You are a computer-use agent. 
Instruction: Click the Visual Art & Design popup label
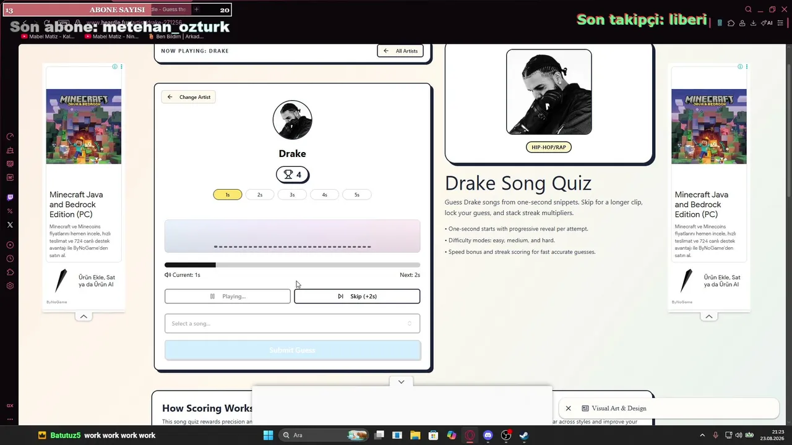coord(619,409)
